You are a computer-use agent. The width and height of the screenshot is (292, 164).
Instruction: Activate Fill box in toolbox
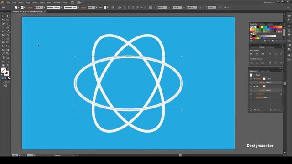tap(3, 70)
